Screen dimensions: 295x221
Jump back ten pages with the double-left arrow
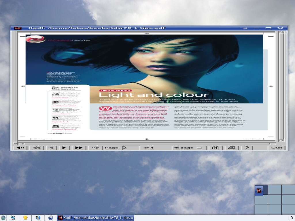coord(37,148)
